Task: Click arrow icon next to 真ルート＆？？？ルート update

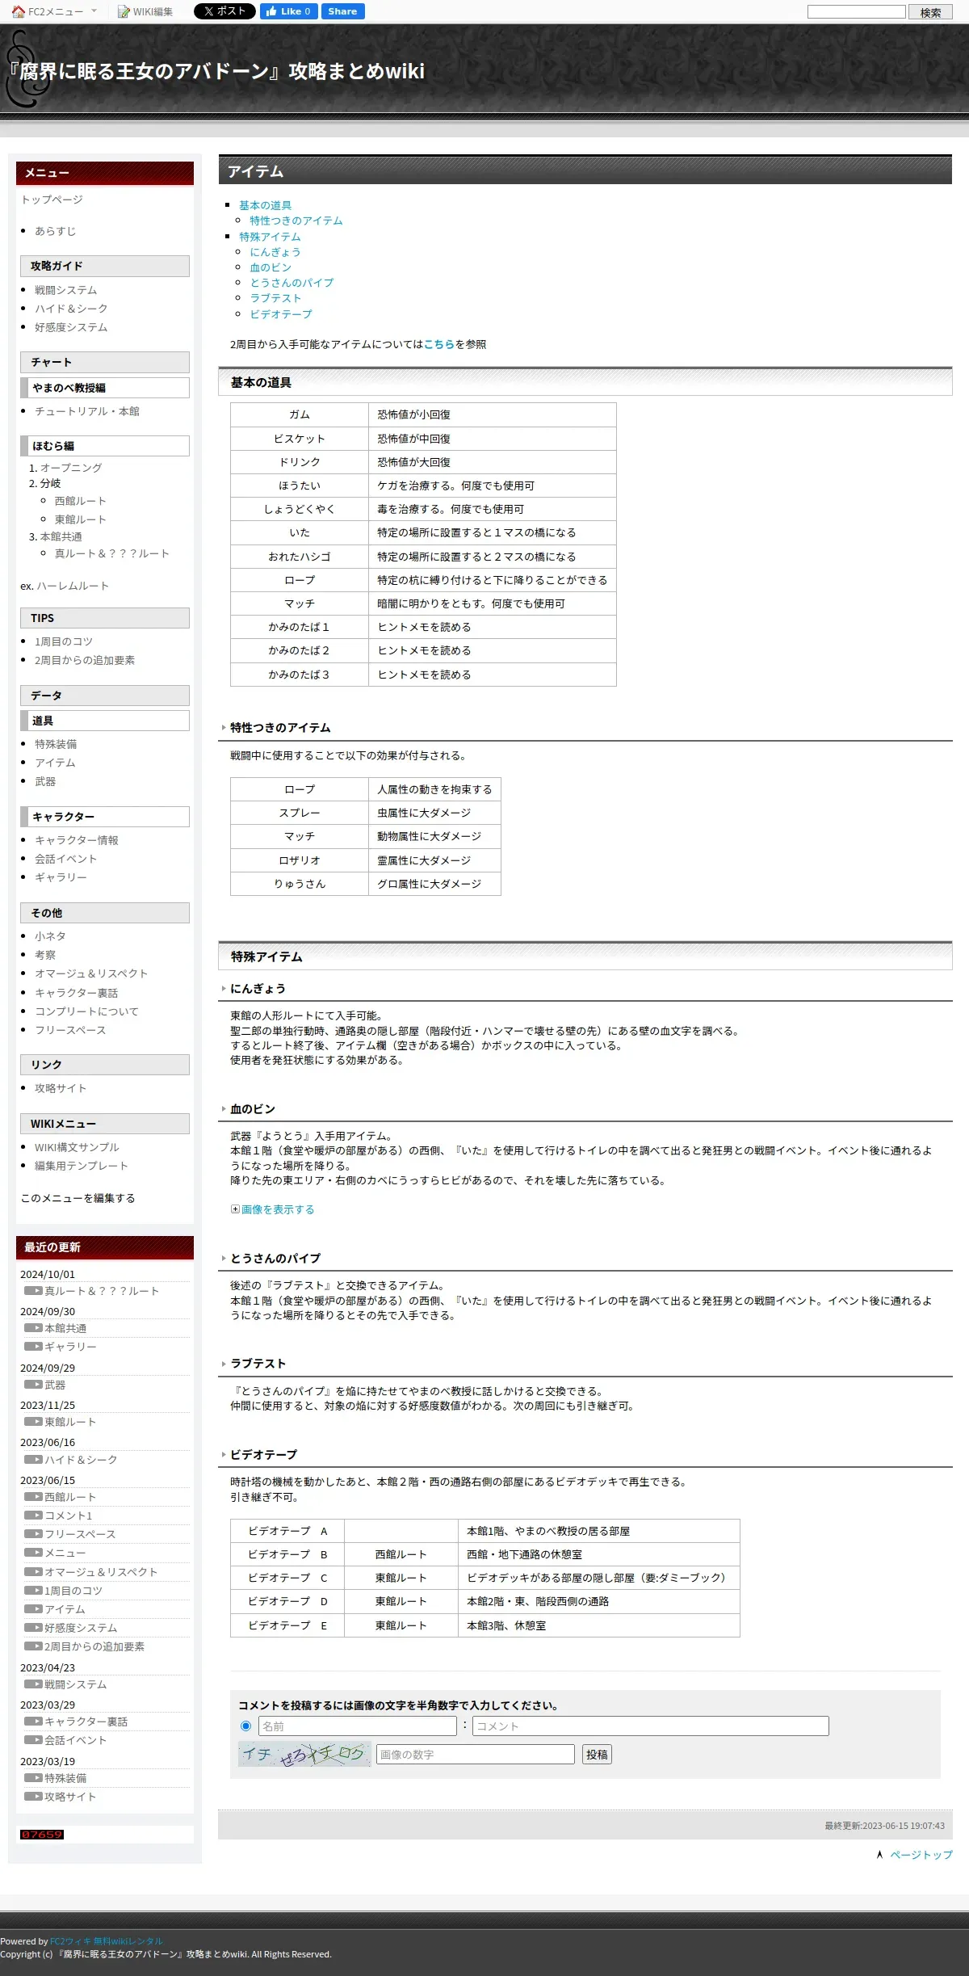Action: tap(33, 1291)
